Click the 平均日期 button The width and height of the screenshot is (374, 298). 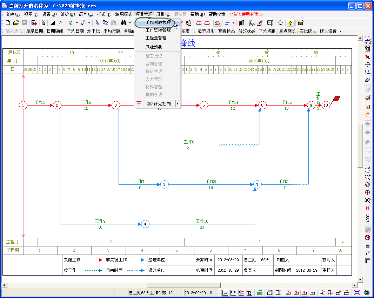[x=75, y=31]
